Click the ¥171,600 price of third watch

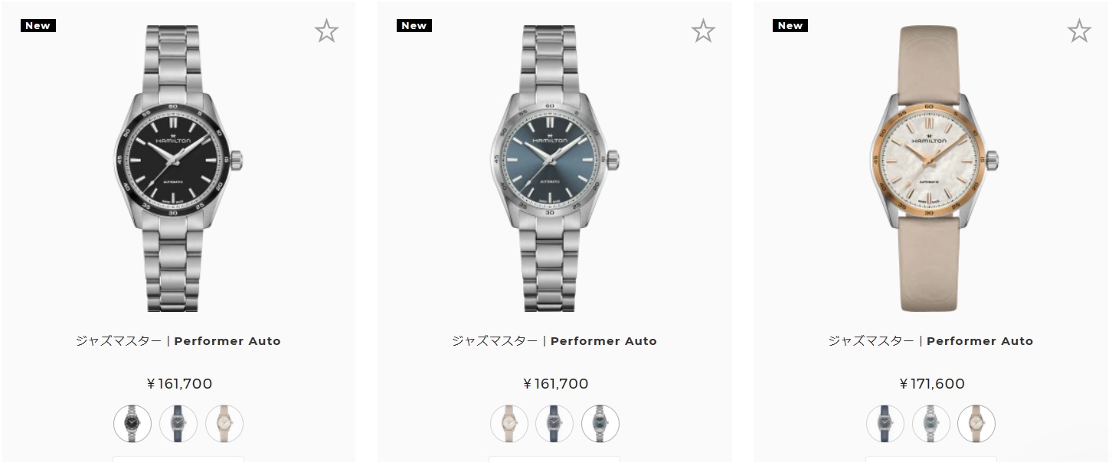click(x=931, y=384)
